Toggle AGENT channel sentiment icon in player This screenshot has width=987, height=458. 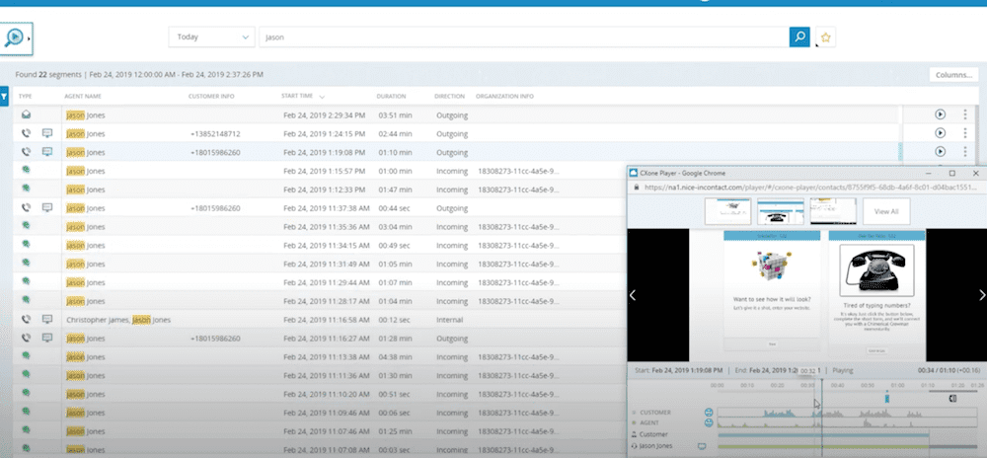point(709,422)
